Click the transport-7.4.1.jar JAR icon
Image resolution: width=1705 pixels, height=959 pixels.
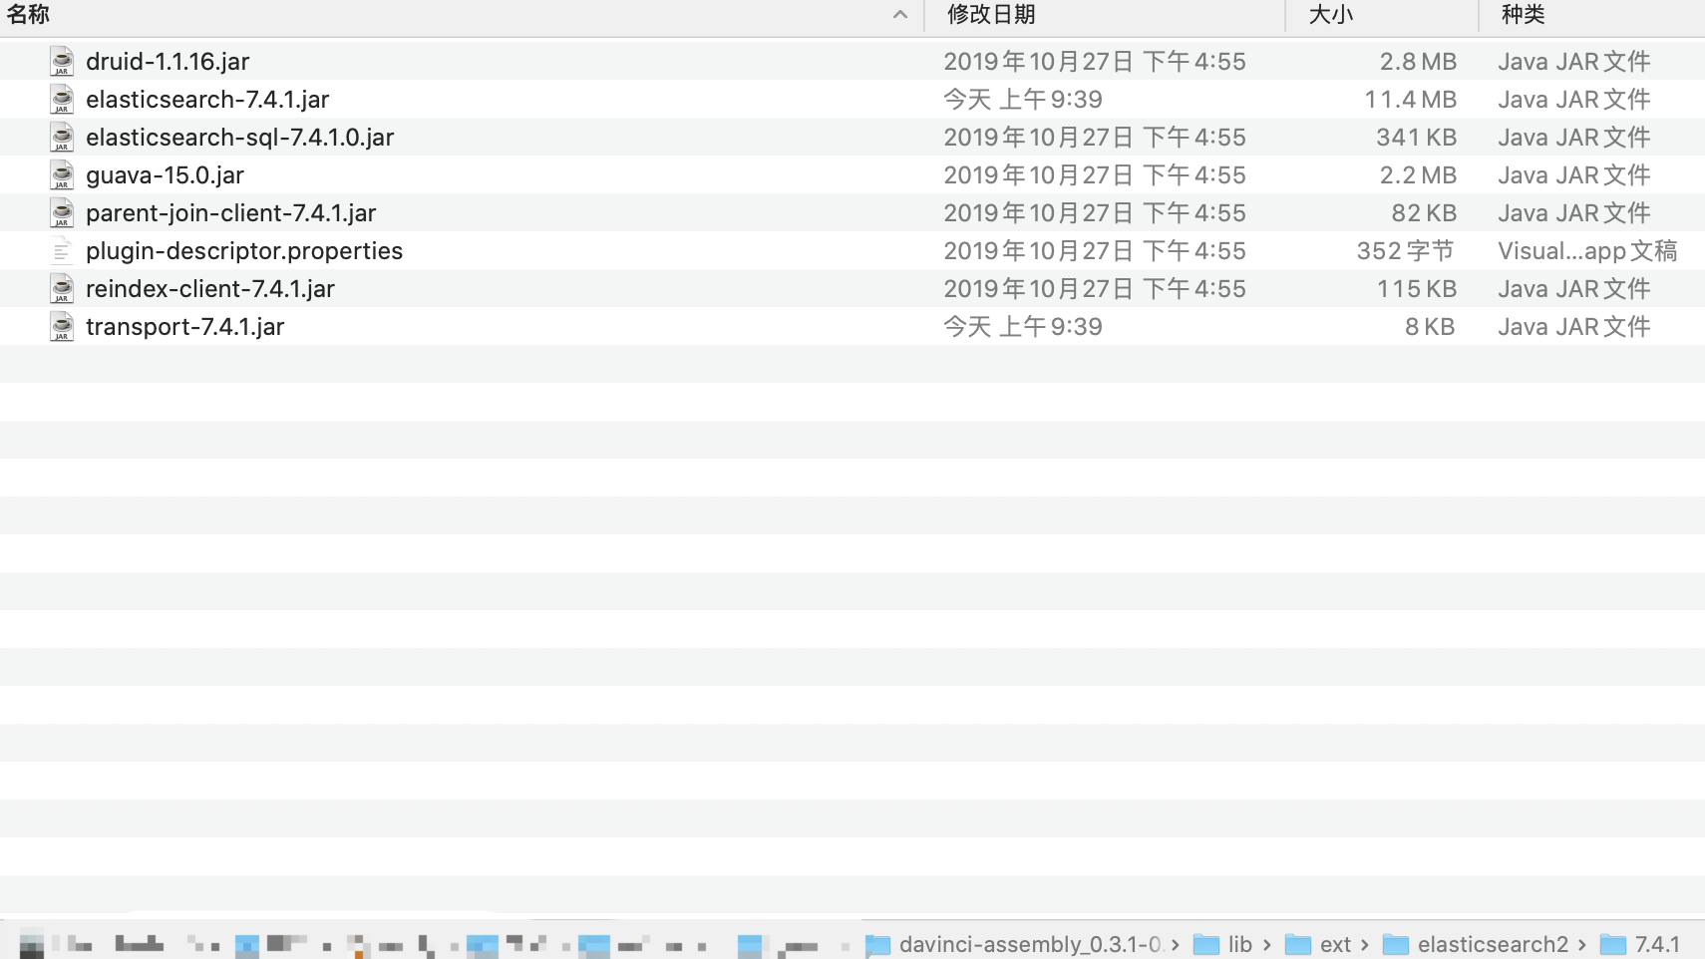point(61,326)
